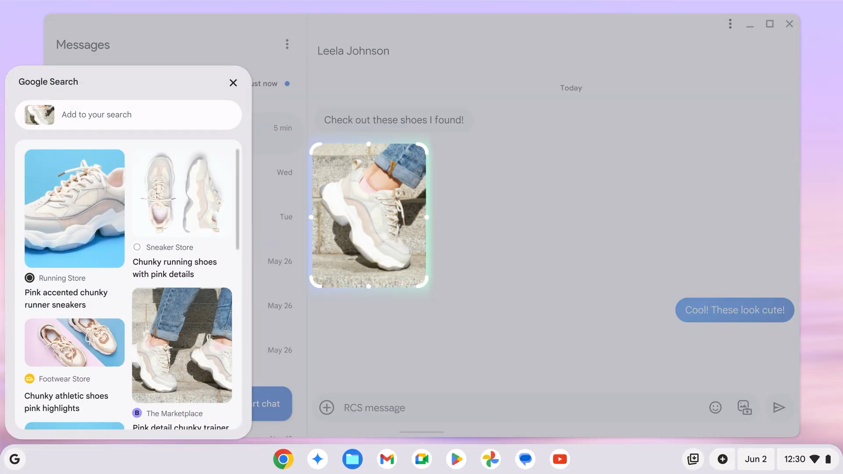This screenshot has width=843, height=474.
Task: Close the Google Search panel
Action: (233, 83)
